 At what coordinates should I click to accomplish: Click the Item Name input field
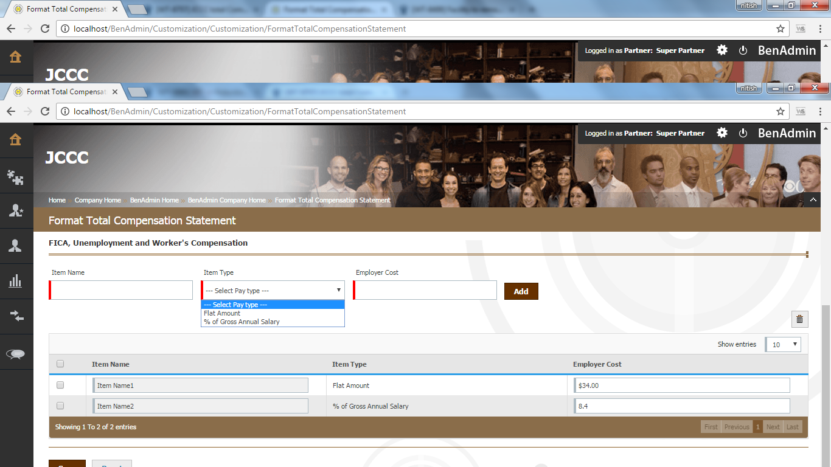121,290
